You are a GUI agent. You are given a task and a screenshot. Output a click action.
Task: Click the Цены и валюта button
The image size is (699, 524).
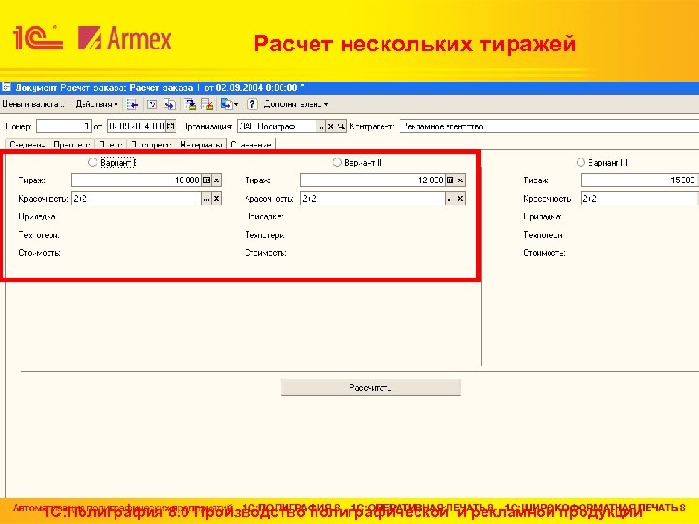[x=33, y=104]
